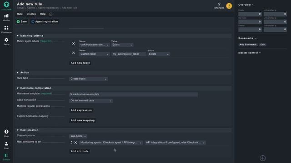Click Add new label button
The width and height of the screenshot is (291, 163).
tap(80, 63)
